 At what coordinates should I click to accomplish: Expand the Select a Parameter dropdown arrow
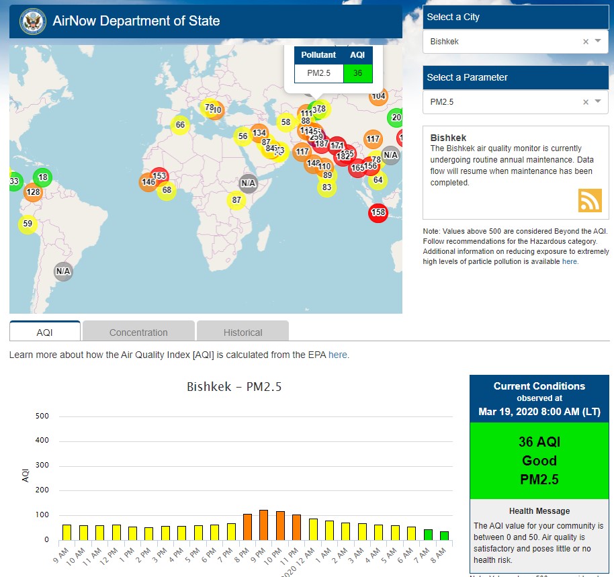point(598,102)
